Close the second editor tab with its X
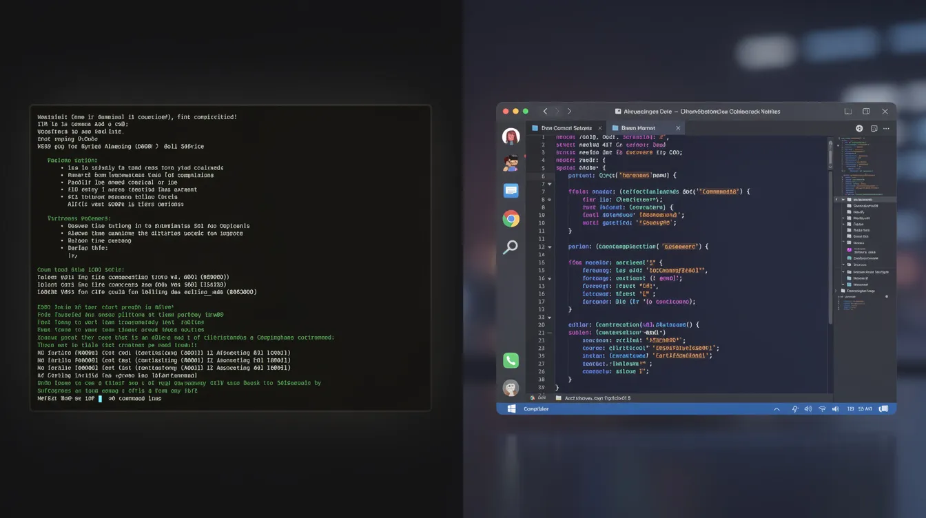Image resolution: width=926 pixels, height=518 pixels. (x=678, y=128)
